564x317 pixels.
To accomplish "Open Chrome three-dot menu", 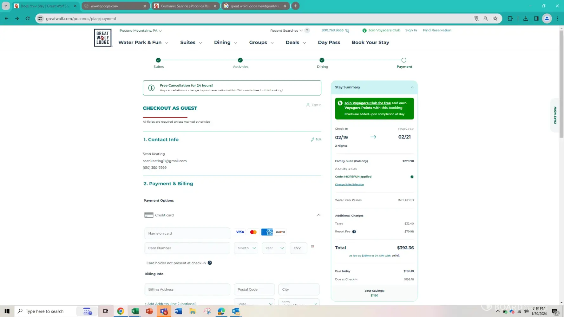I will click(x=557, y=19).
